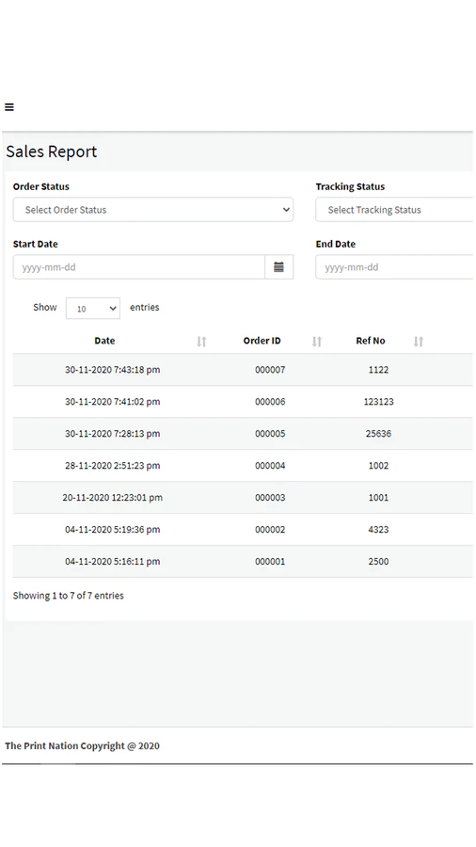
Task: Click the Start Date calendar icon
Action: click(279, 267)
